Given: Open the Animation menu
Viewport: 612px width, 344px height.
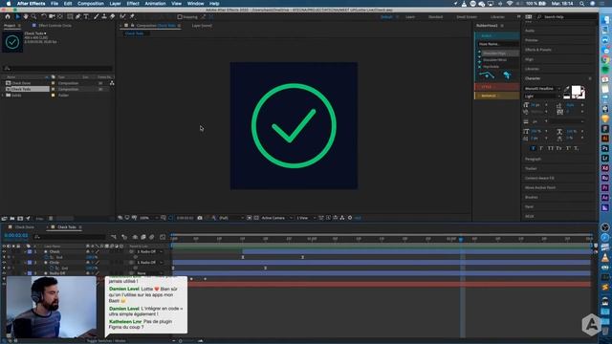Looking at the screenshot, I should click(x=155, y=4).
